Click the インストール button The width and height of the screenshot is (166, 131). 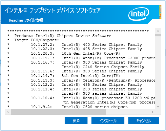[x=108, y=121]
